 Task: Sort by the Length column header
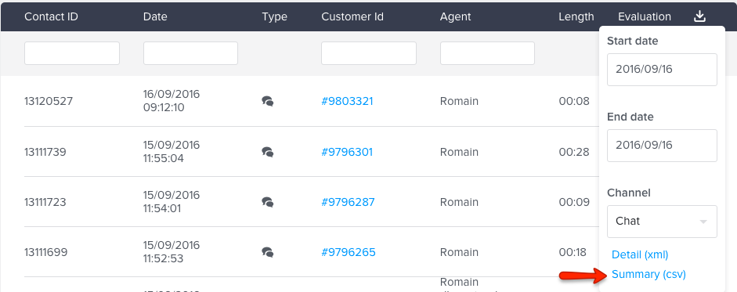pos(576,16)
